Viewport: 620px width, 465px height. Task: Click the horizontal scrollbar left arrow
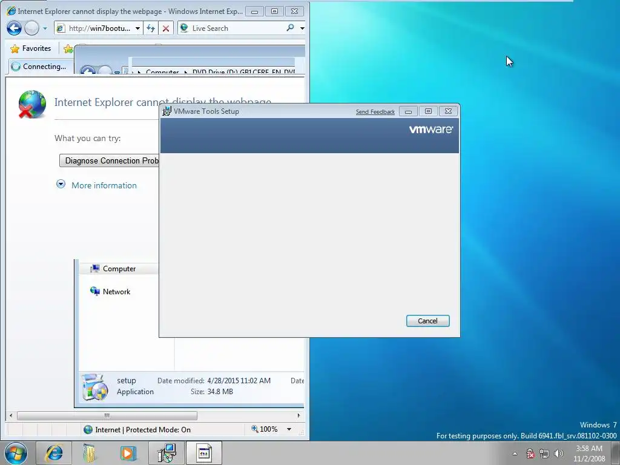point(11,415)
